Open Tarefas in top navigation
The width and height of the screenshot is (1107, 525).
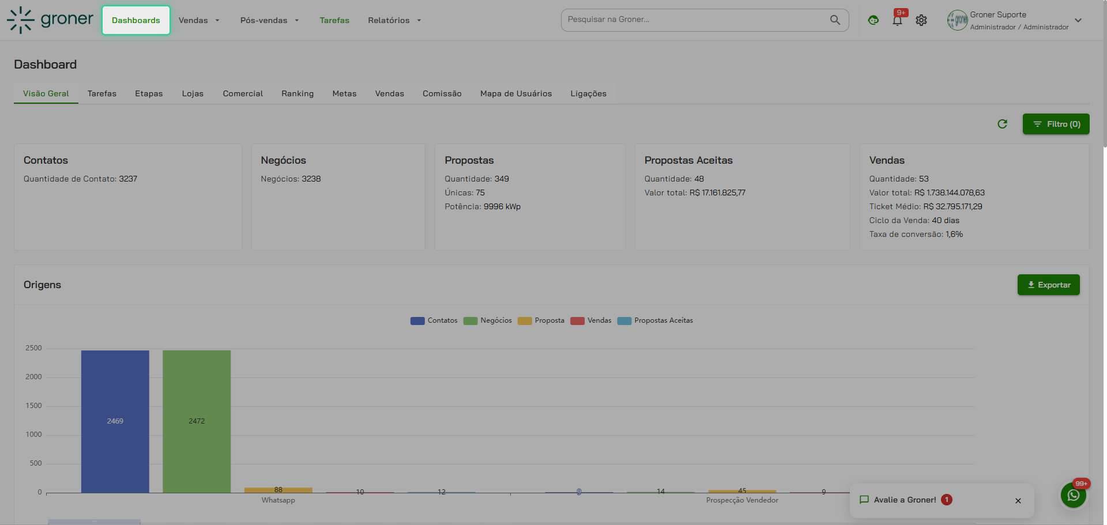(x=334, y=20)
